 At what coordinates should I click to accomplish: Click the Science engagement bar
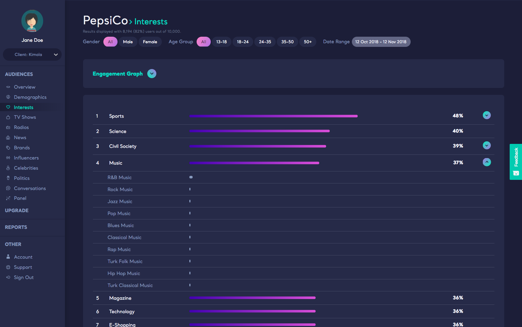(x=259, y=131)
